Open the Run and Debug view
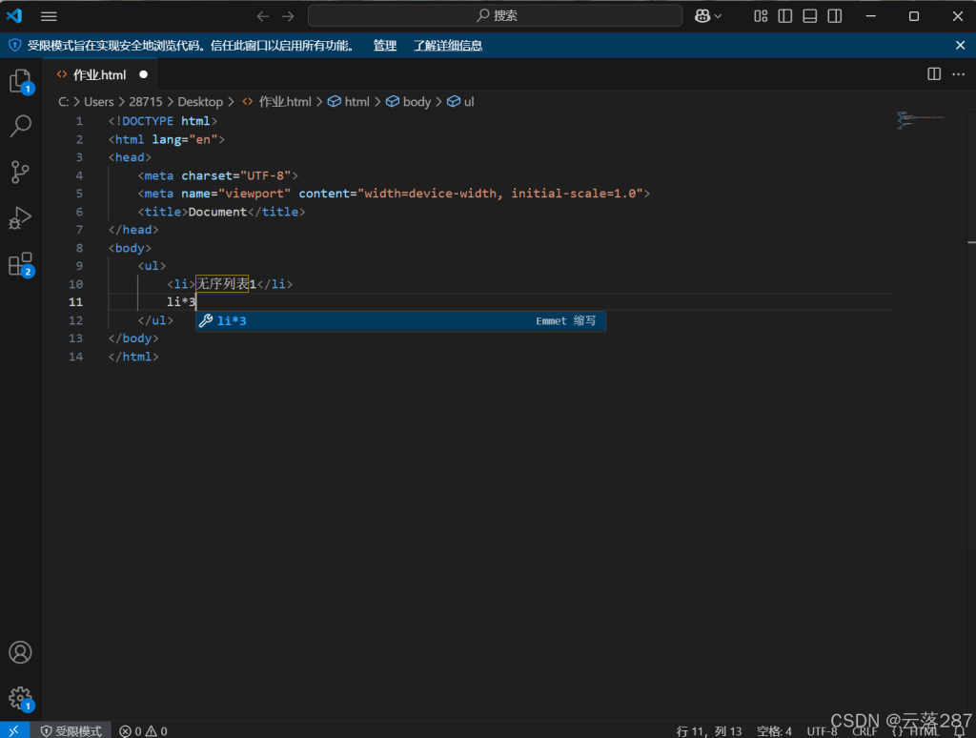The height and width of the screenshot is (738, 976). 20,218
